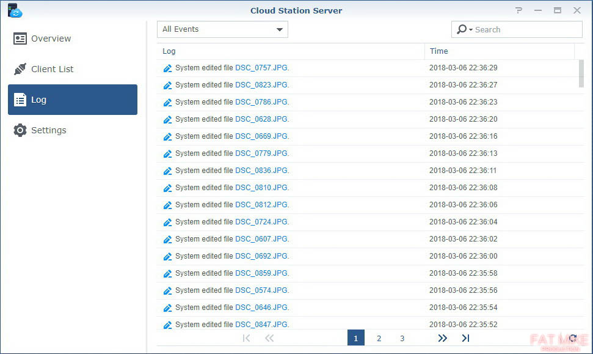Open file link DSC_0859.JPG
Screen dimensions: 593x354
(262, 273)
